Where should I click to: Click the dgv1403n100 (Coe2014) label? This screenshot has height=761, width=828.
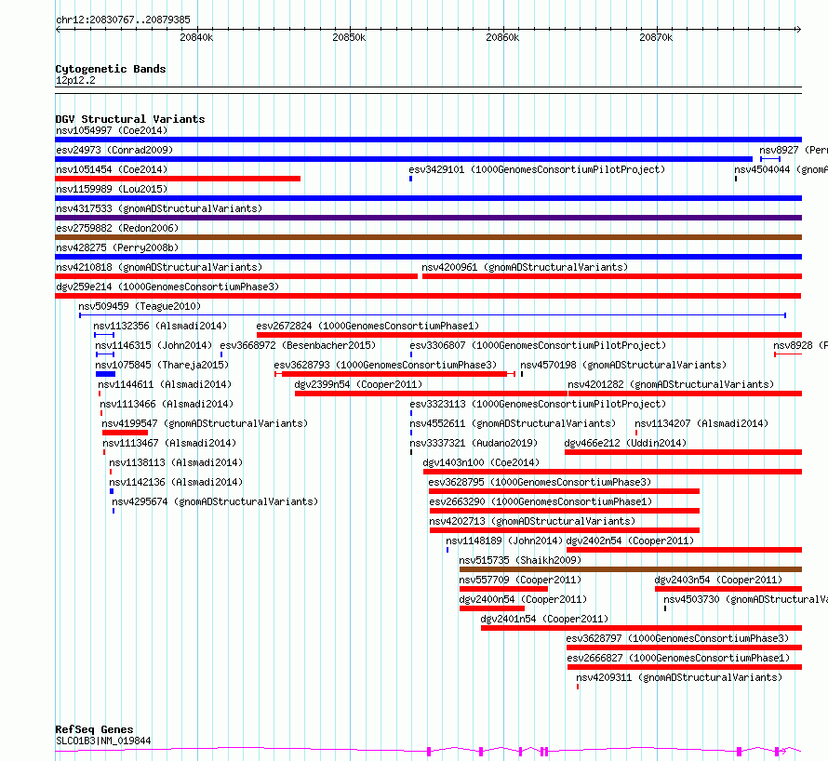coord(481,462)
